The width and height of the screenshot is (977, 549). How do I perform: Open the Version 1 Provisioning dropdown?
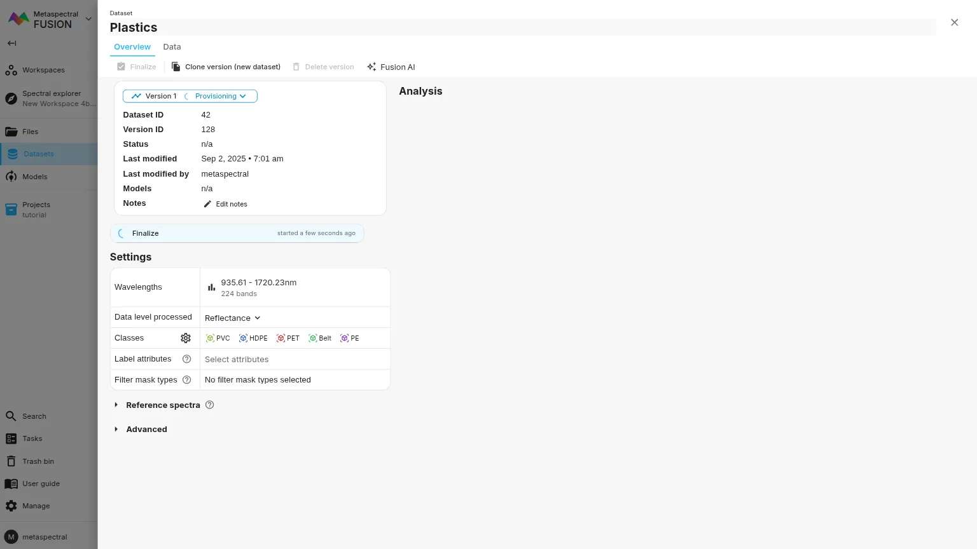click(x=190, y=96)
